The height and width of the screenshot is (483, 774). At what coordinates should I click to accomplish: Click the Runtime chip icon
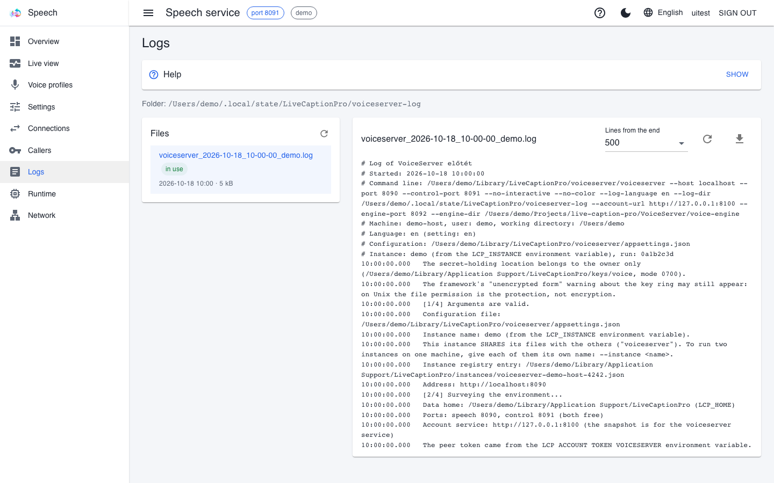point(15,194)
